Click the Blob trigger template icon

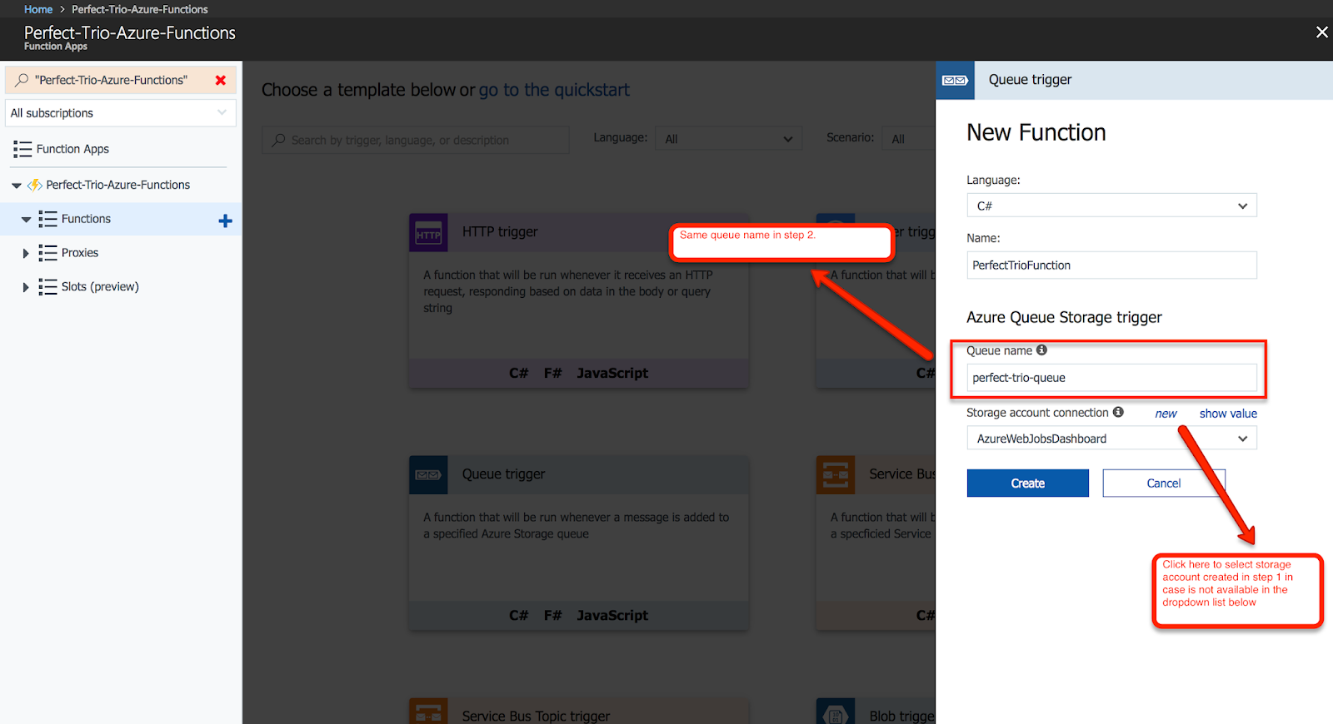point(836,712)
